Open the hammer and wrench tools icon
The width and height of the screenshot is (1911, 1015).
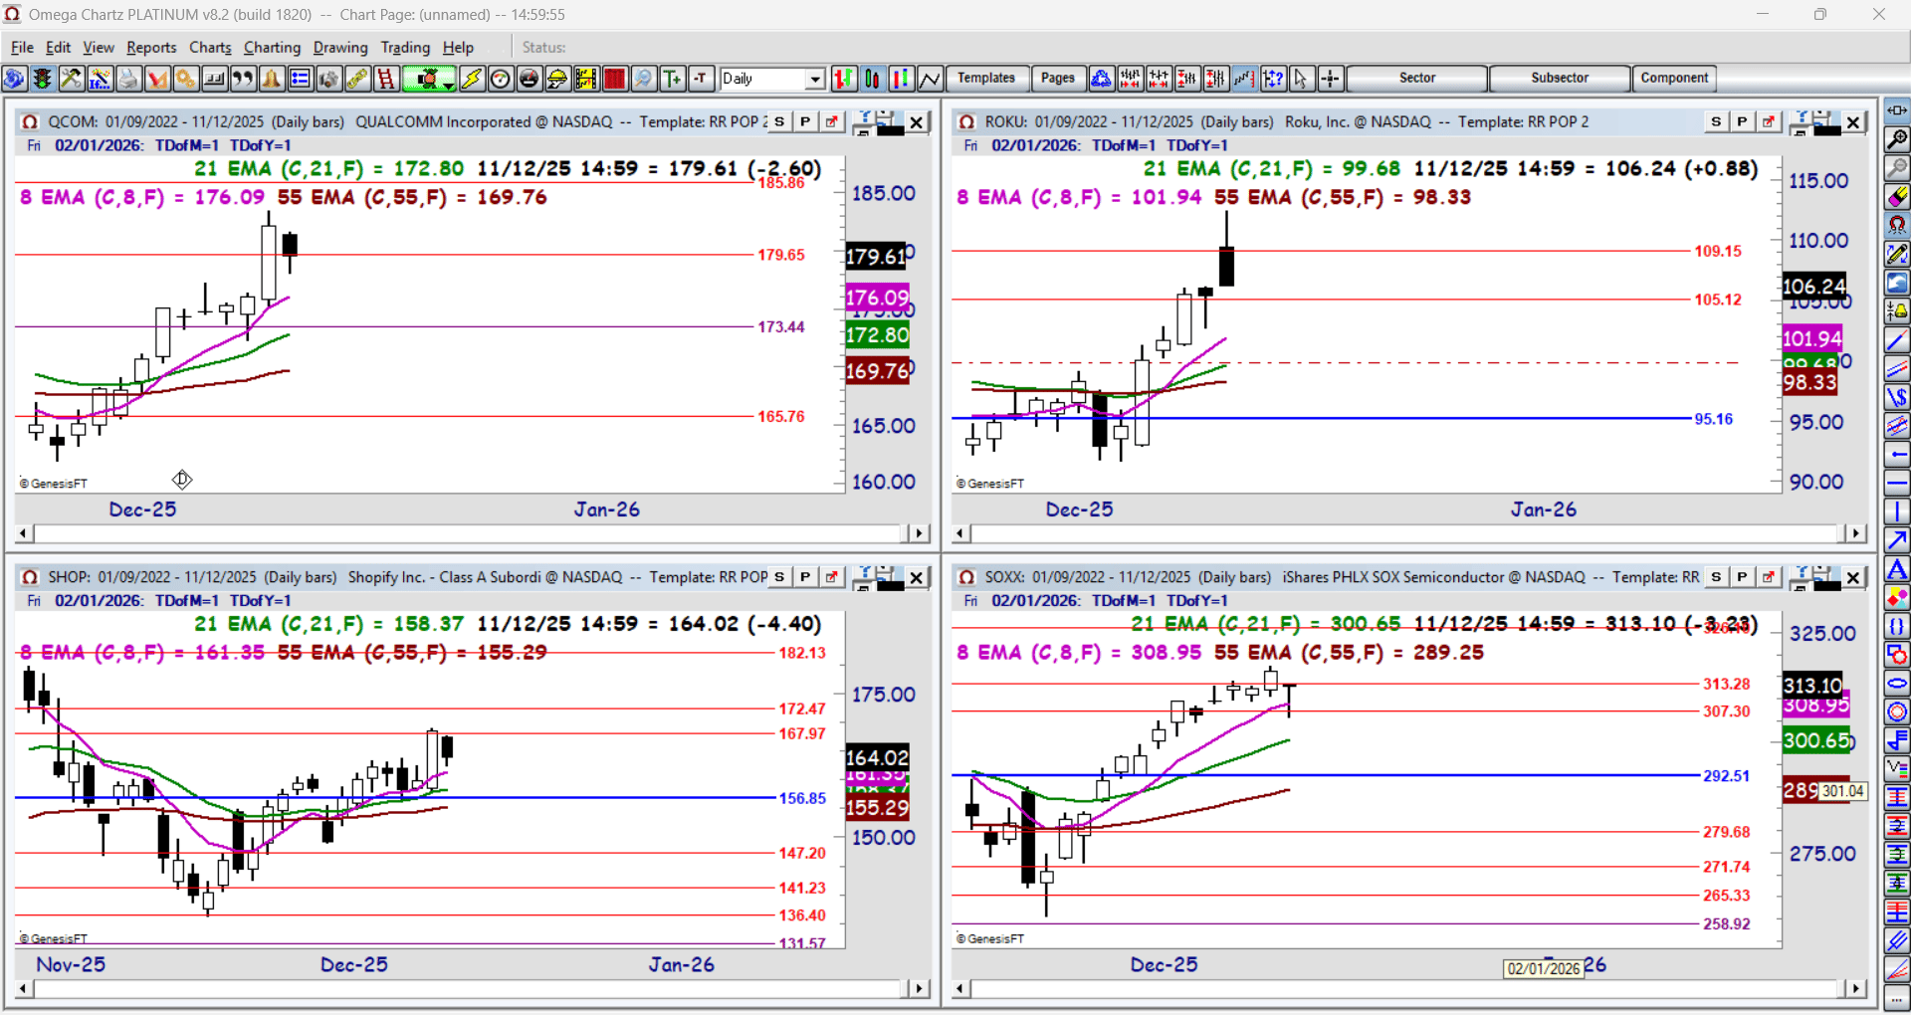71,79
